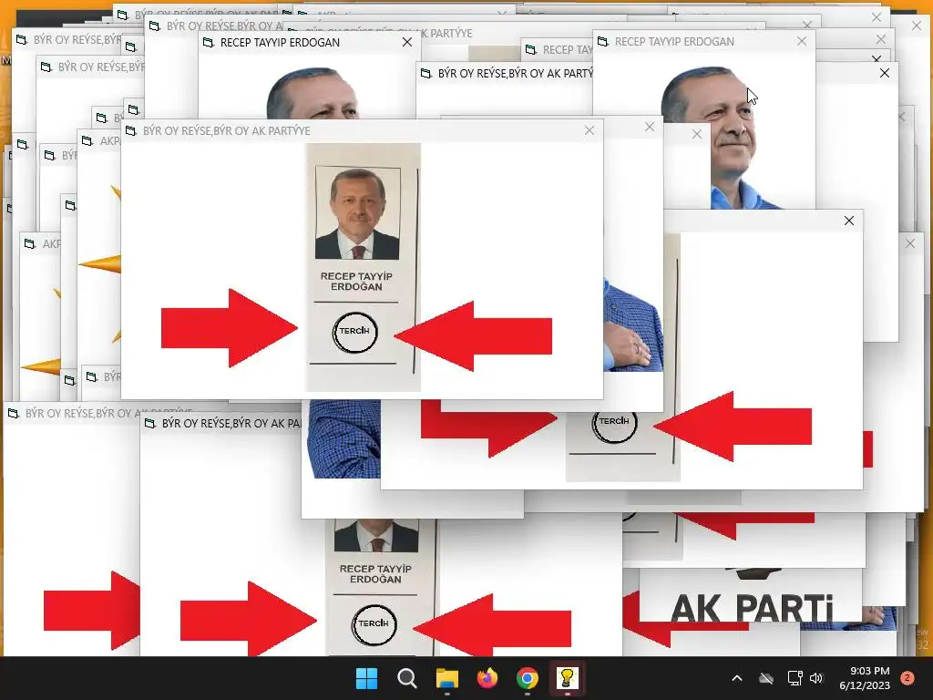
Task: Select the yellow lightbulb app on the taskbar
Action: coord(567,678)
